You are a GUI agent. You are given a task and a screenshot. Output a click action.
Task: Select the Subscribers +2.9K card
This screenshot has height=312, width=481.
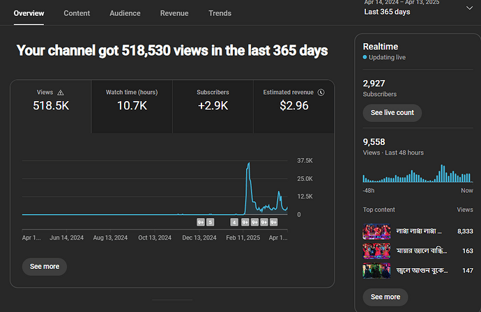coord(213,107)
